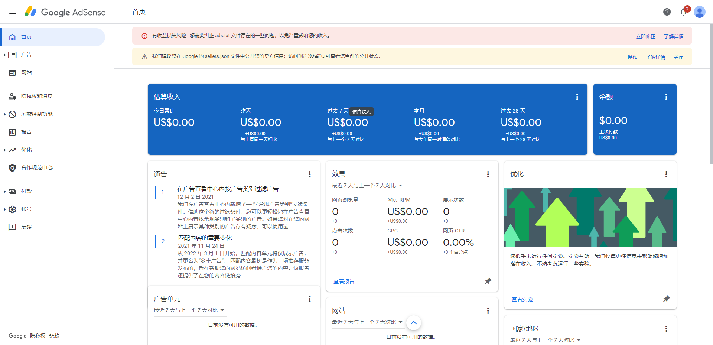Click the 网页 CTR value 0.00%
Viewport: 713px width, 345px height.
pyautogui.click(x=458, y=243)
